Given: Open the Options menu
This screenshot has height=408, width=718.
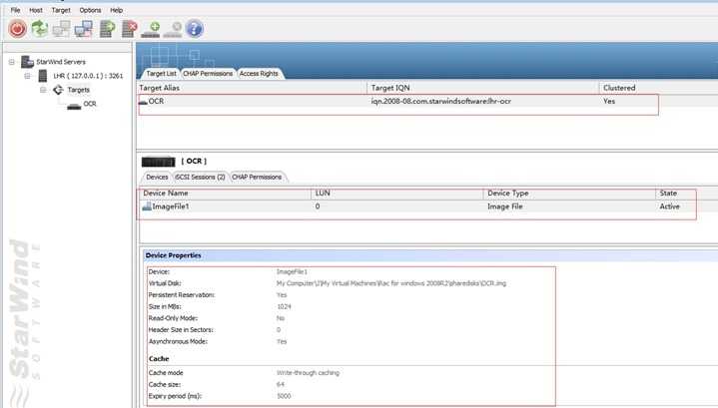Looking at the screenshot, I should point(90,10).
